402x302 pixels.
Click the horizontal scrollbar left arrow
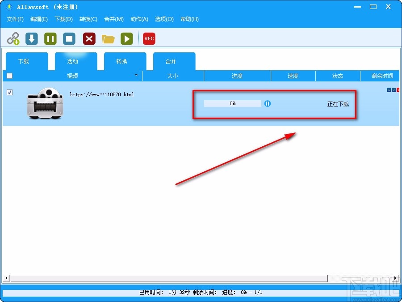click(6, 278)
